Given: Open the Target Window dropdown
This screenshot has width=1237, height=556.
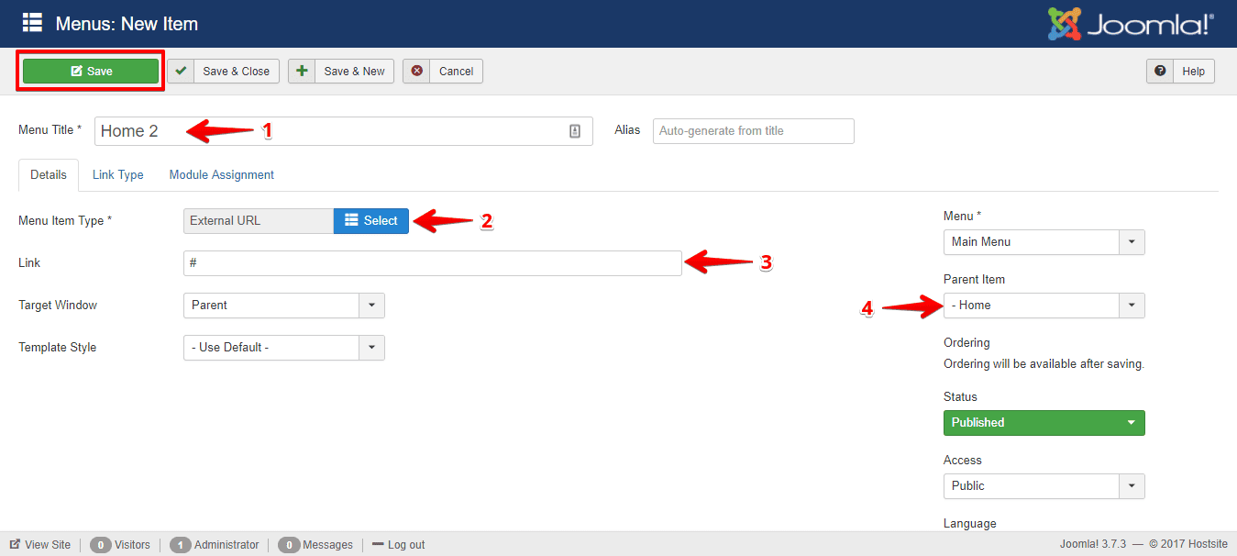Looking at the screenshot, I should click(x=371, y=305).
